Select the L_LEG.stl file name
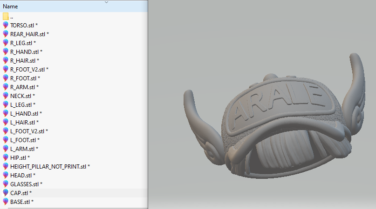This screenshot has height=209, width=376. click(x=23, y=105)
